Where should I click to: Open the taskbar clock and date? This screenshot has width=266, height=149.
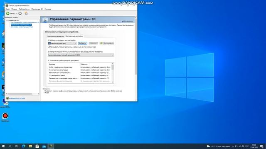point(254,146)
